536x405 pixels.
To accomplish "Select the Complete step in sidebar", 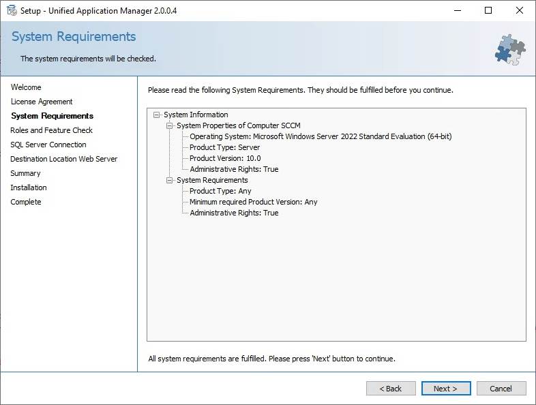I will point(26,202).
